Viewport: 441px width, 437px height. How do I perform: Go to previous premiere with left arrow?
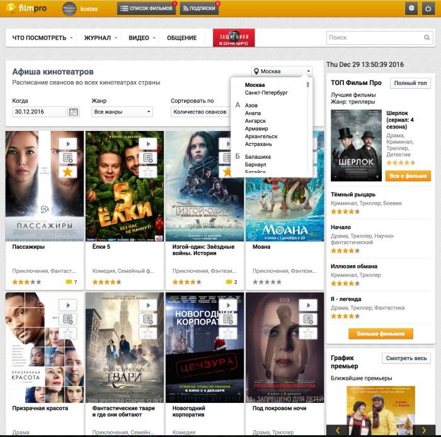click(x=338, y=430)
